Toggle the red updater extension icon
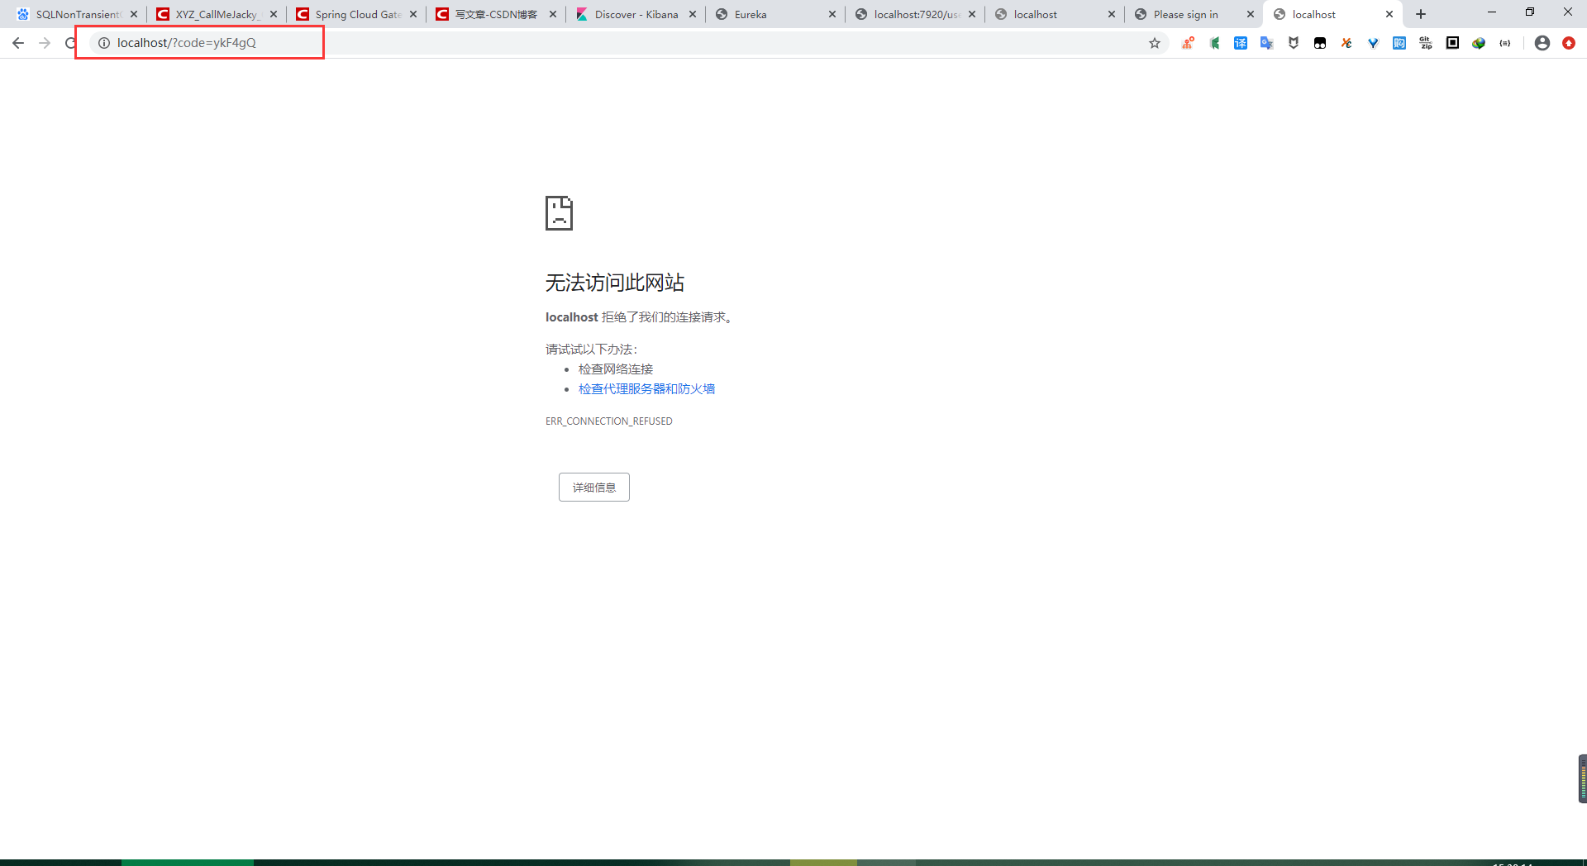Screen dimensions: 1587x866 1568,43
